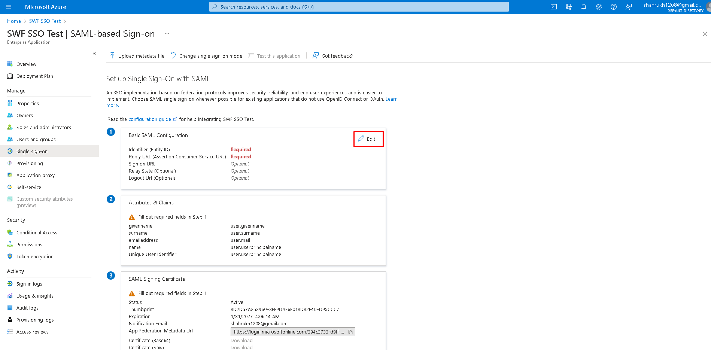Click the Application proxy icon
This screenshot has width=711, height=350.
(x=10, y=175)
